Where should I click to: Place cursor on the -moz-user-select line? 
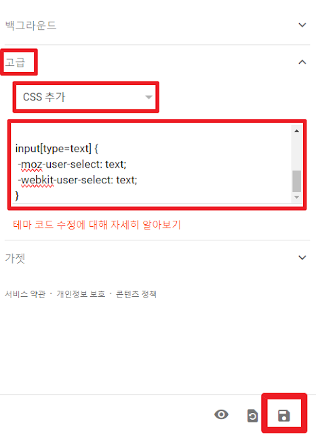tap(72, 164)
